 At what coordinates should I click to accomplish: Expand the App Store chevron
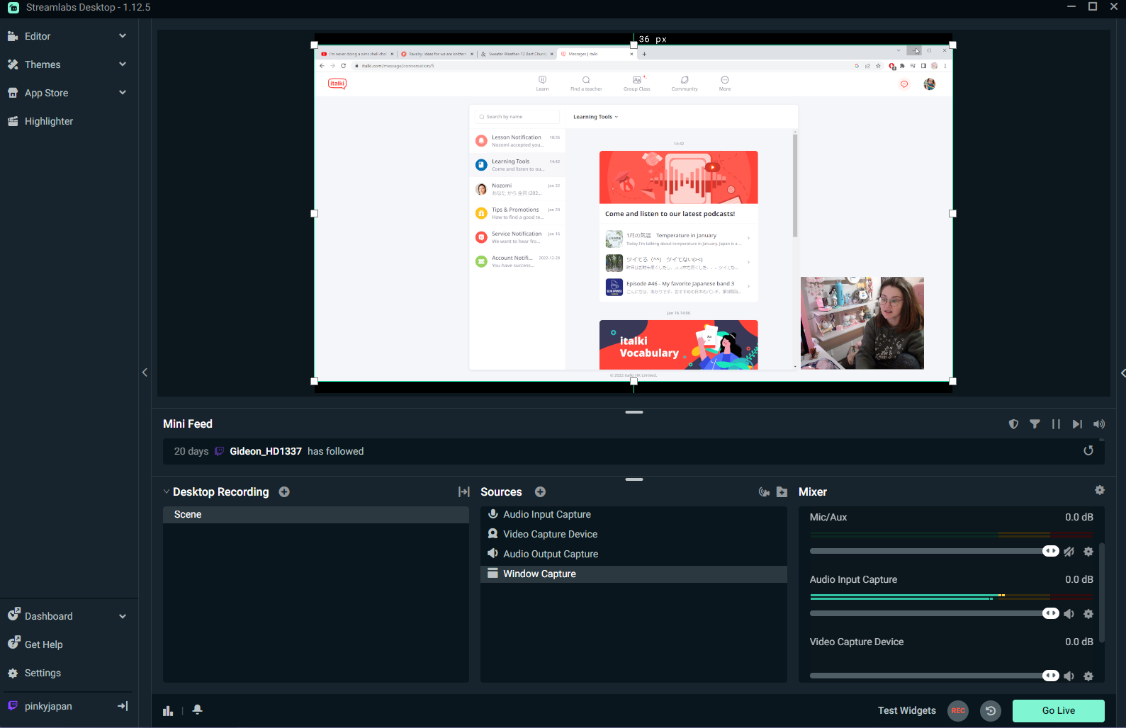123,93
